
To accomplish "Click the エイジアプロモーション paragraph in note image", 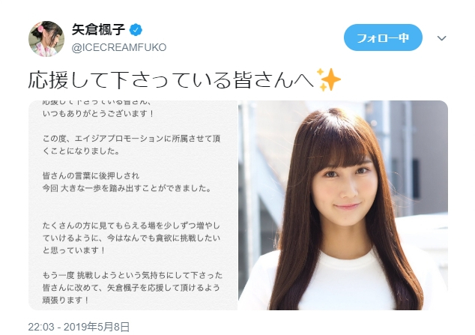I will pos(131,145).
